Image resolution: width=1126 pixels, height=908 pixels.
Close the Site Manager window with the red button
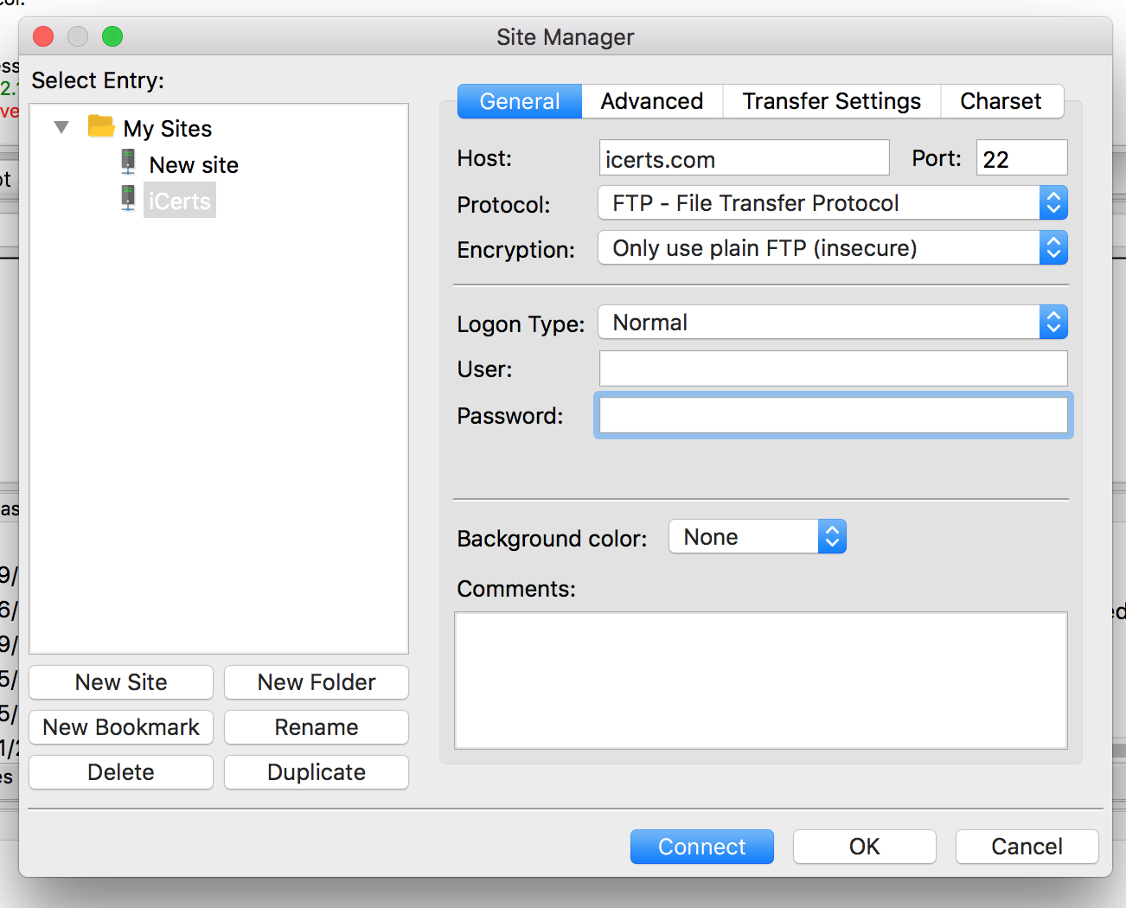click(x=43, y=36)
